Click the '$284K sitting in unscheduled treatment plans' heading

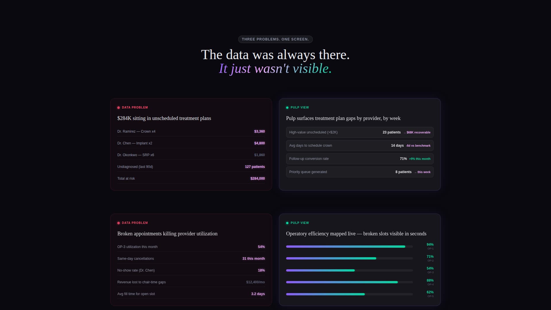point(164,118)
